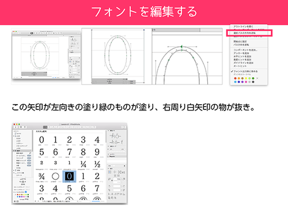
Task: Choose 選択パスの方向を逆転 in the context menu
Action: coord(245,33)
